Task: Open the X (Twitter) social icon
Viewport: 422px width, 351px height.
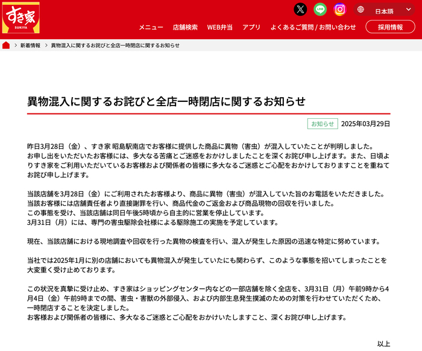Action: [x=300, y=9]
